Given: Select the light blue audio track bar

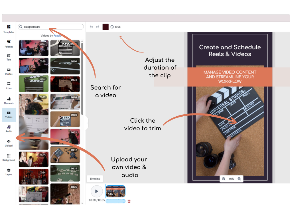Looking at the screenshot, I should point(115,201).
